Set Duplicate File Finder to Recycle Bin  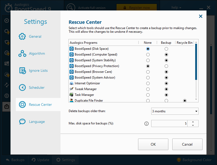[x=185, y=101]
